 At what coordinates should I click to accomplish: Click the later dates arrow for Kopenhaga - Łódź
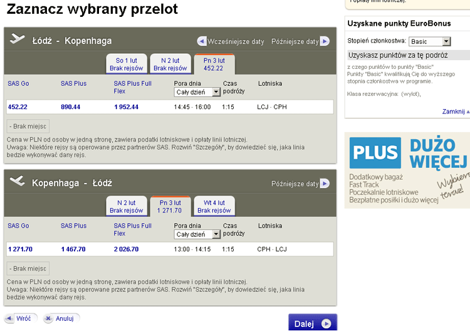[x=325, y=184]
